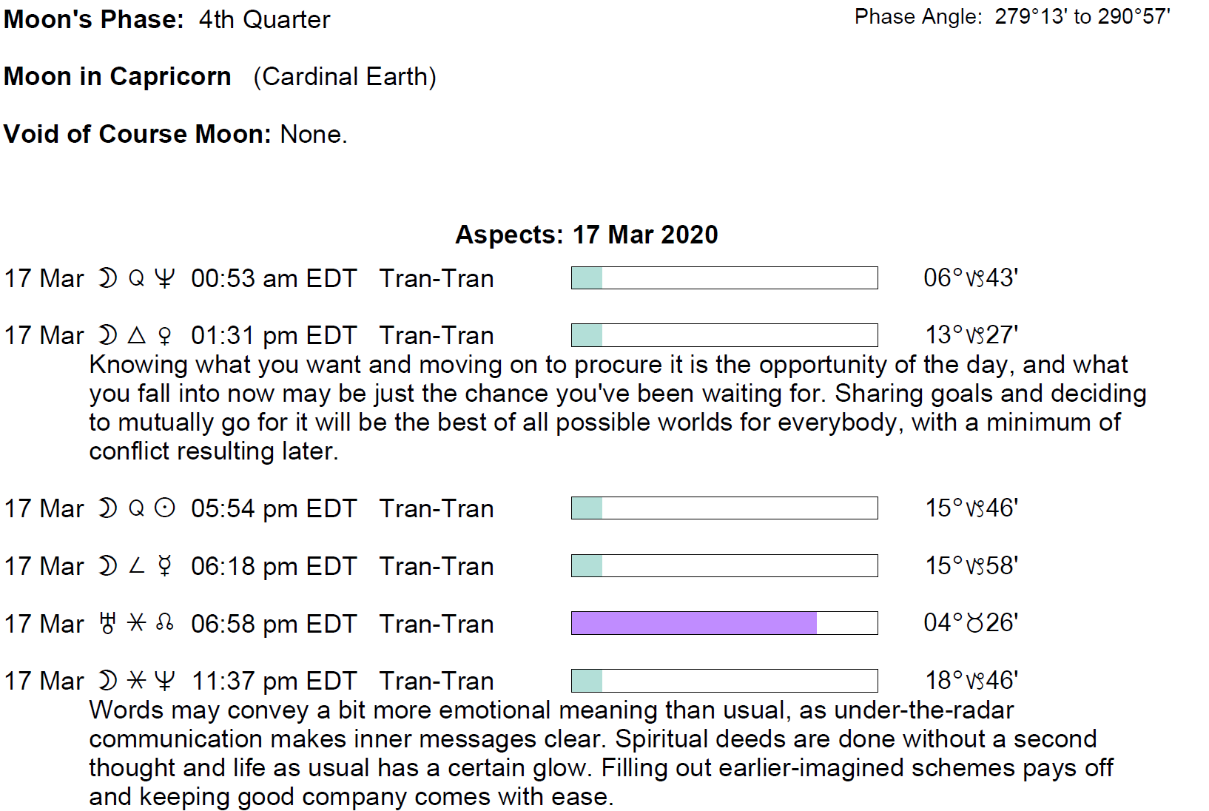Click the Mercury glyph in the 06:18 pm aspect

165,566
